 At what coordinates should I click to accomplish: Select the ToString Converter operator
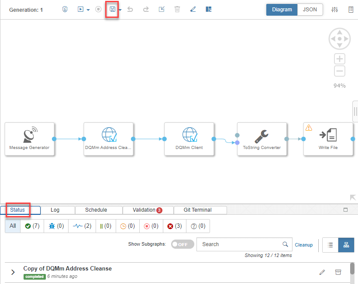pos(262,139)
